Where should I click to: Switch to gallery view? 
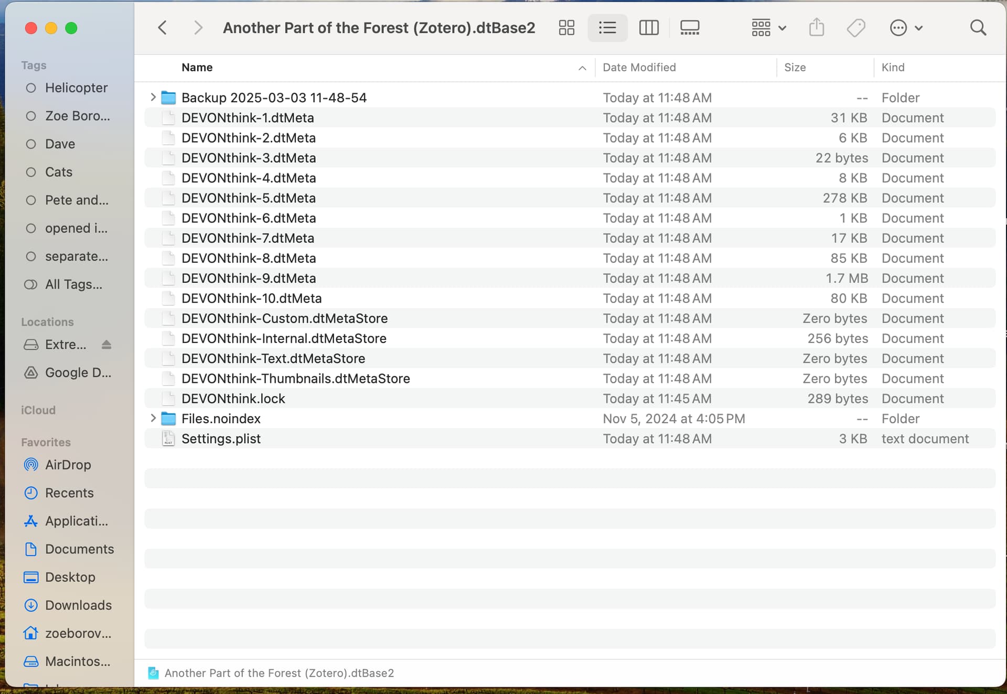pyautogui.click(x=689, y=28)
